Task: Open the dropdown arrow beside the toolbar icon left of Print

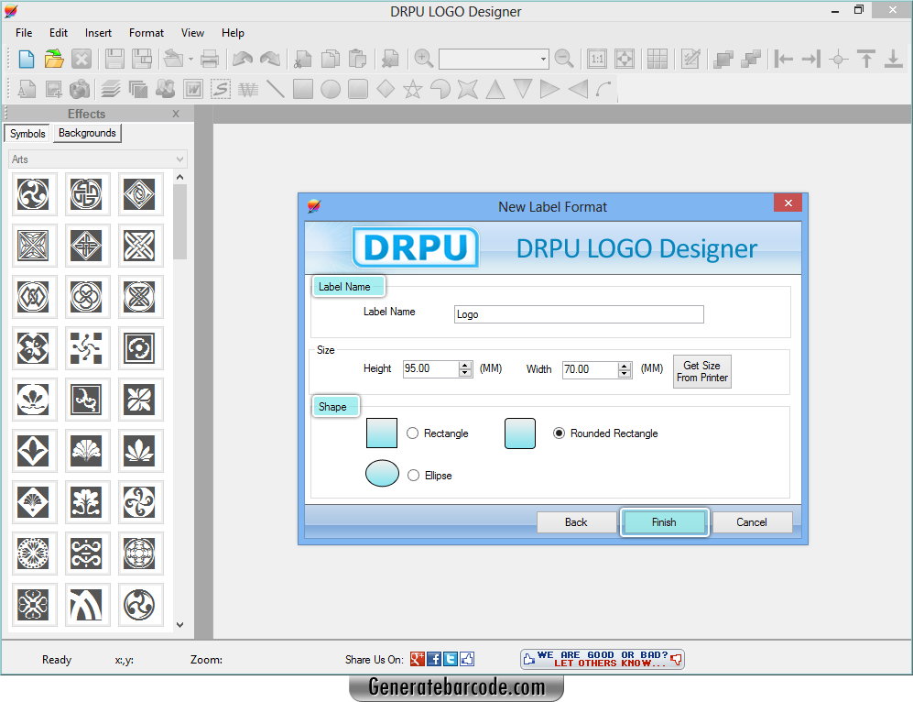Action: tap(190, 59)
